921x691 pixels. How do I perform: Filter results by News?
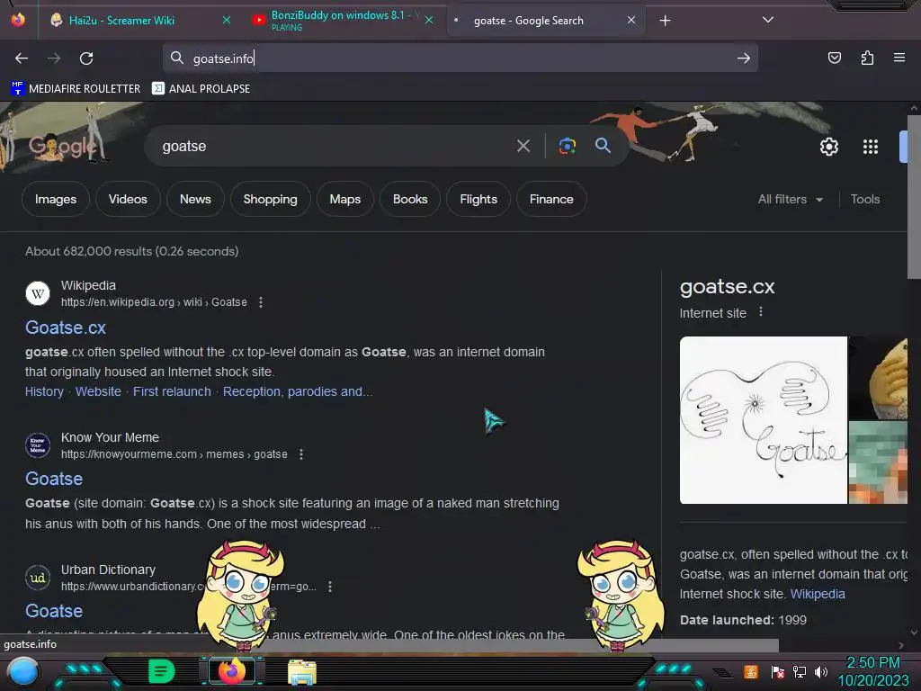[x=195, y=199]
